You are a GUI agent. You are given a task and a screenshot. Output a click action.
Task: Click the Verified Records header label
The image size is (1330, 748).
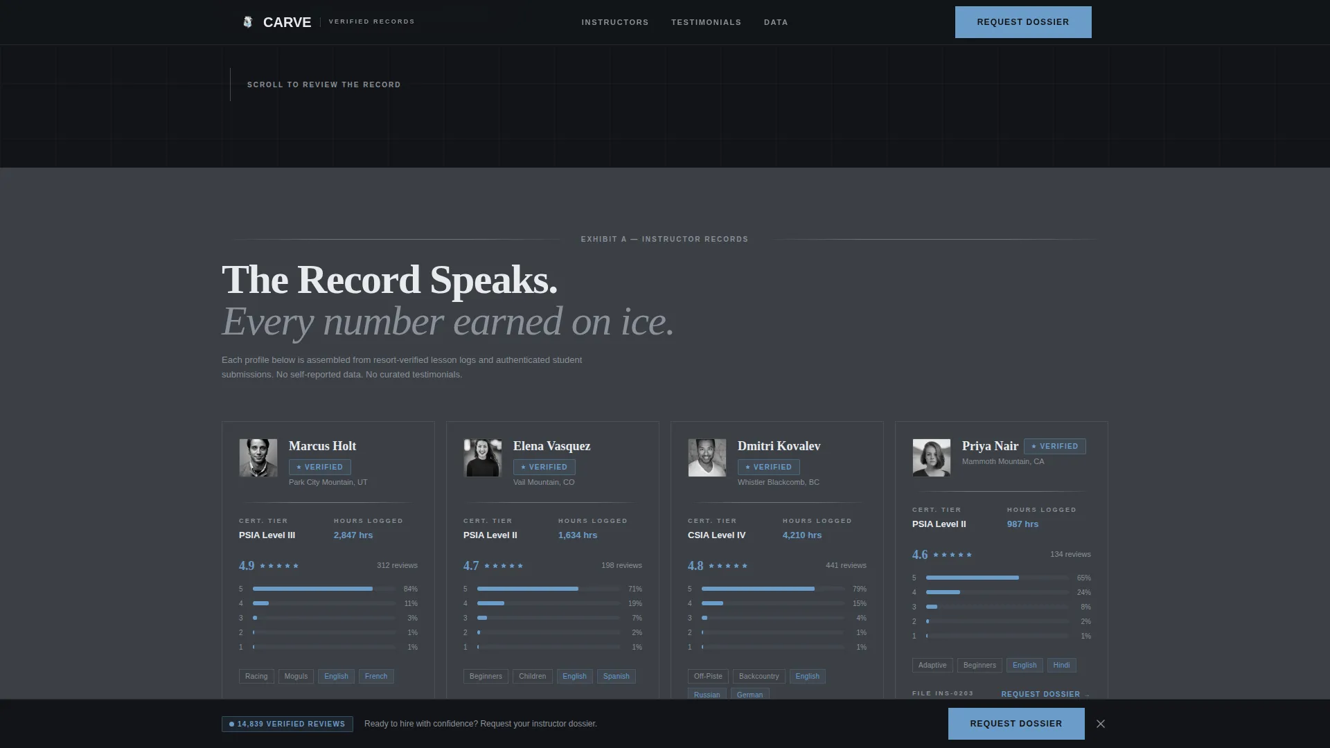click(x=372, y=21)
